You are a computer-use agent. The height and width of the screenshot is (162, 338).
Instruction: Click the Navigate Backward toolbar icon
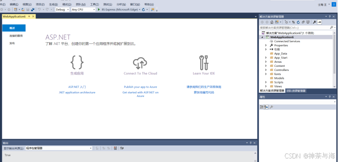tap(2, 9)
